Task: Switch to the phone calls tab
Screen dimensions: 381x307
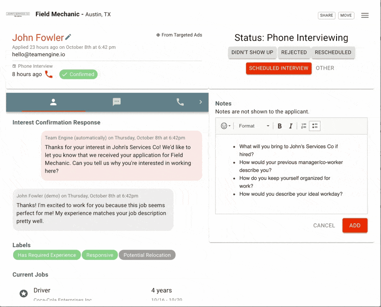Action: [180, 102]
